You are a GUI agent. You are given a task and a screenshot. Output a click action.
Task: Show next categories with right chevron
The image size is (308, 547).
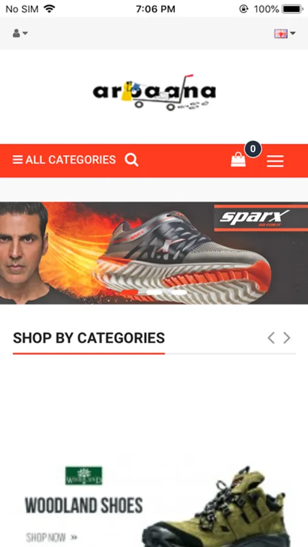(x=287, y=338)
